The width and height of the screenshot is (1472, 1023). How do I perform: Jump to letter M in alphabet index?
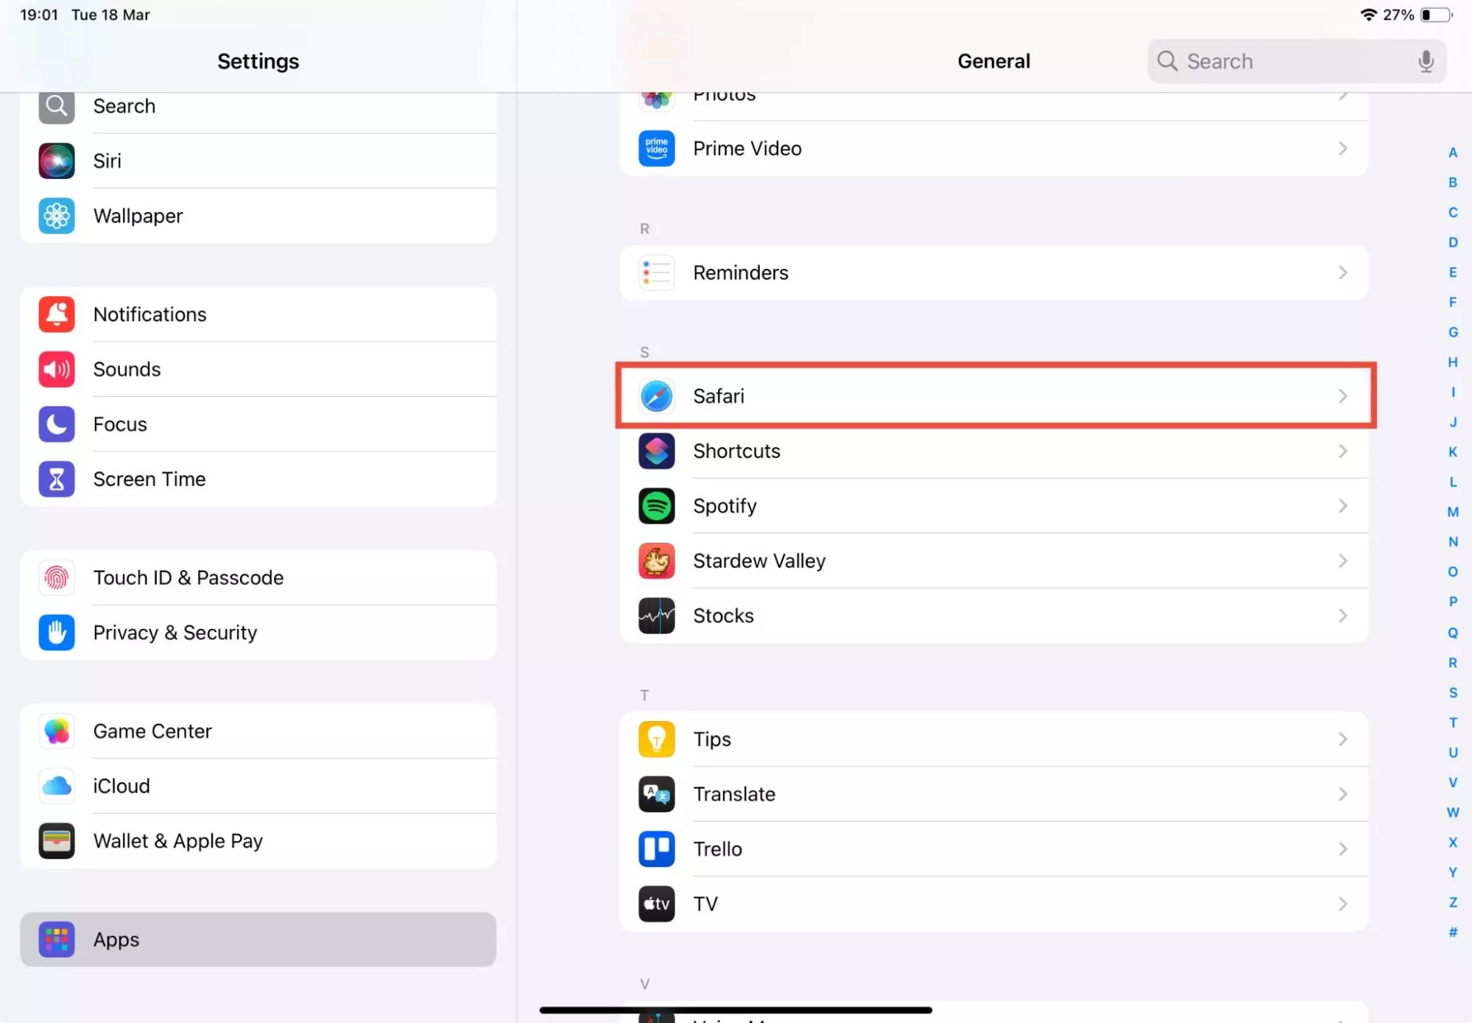(x=1452, y=512)
